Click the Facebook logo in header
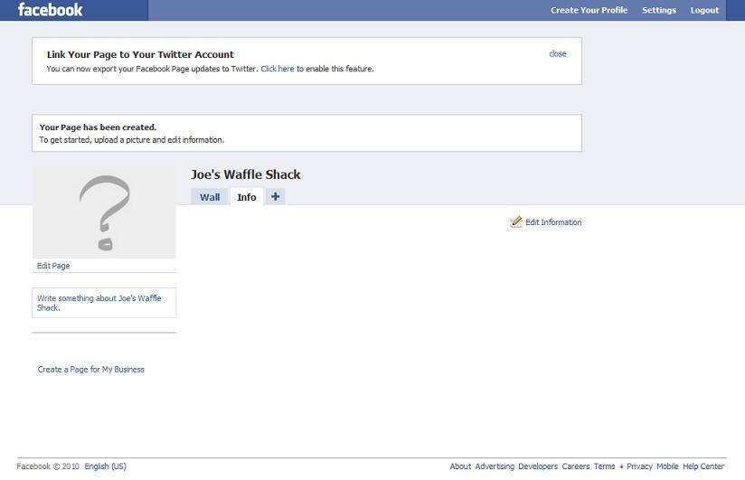Screen dimensions: 745x480 pos(51,10)
